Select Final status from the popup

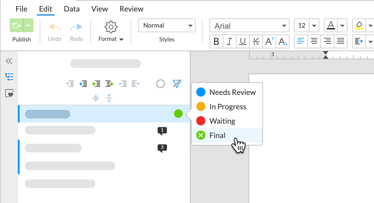(x=217, y=135)
